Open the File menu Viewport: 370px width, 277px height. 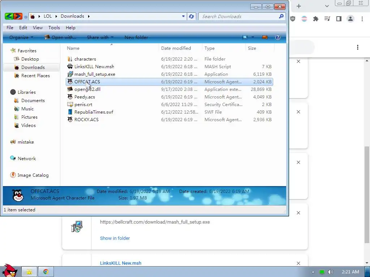(x=10, y=27)
